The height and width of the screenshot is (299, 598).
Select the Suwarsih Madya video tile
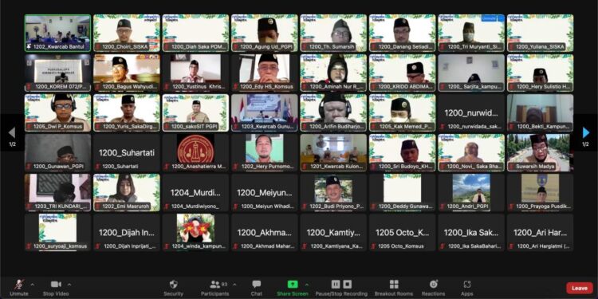pos(540,152)
